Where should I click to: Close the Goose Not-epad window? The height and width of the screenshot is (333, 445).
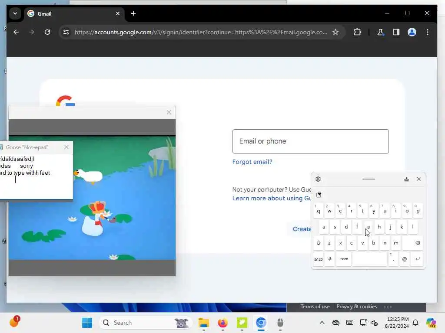point(66,147)
